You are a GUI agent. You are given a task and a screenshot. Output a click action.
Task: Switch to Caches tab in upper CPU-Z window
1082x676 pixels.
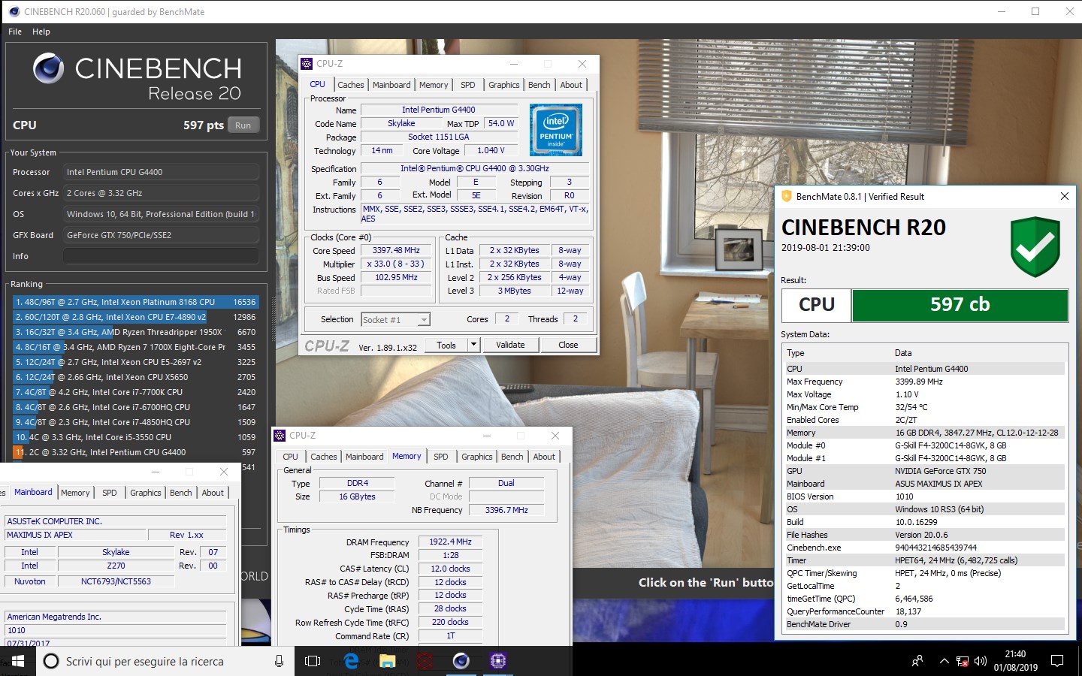tap(350, 85)
